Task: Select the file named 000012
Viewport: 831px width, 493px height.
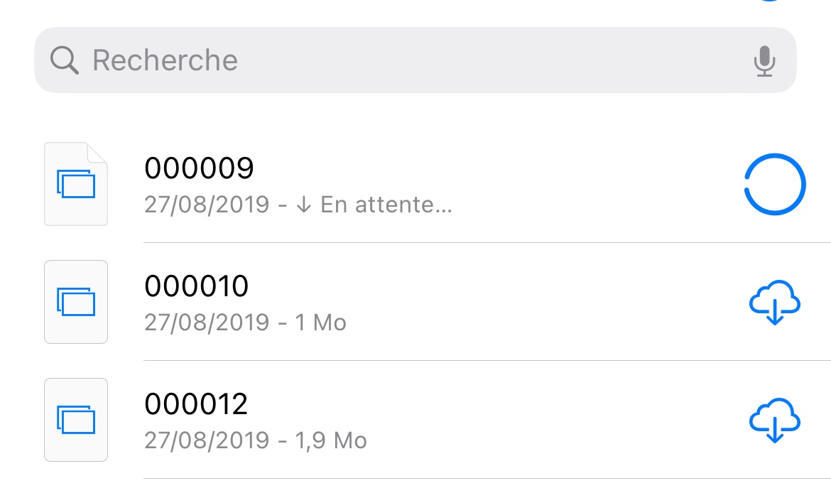Action: (196, 404)
